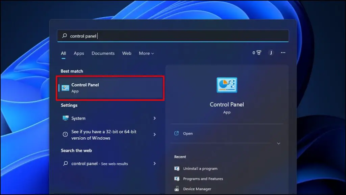Click the search magnifier icon in search box
Viewport: 346px width, 195px height.
coord(65,35)
